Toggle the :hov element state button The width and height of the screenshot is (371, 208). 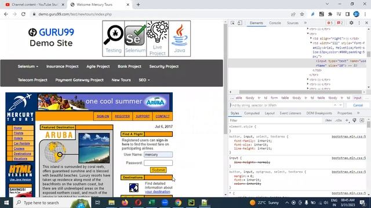[328, 120]
